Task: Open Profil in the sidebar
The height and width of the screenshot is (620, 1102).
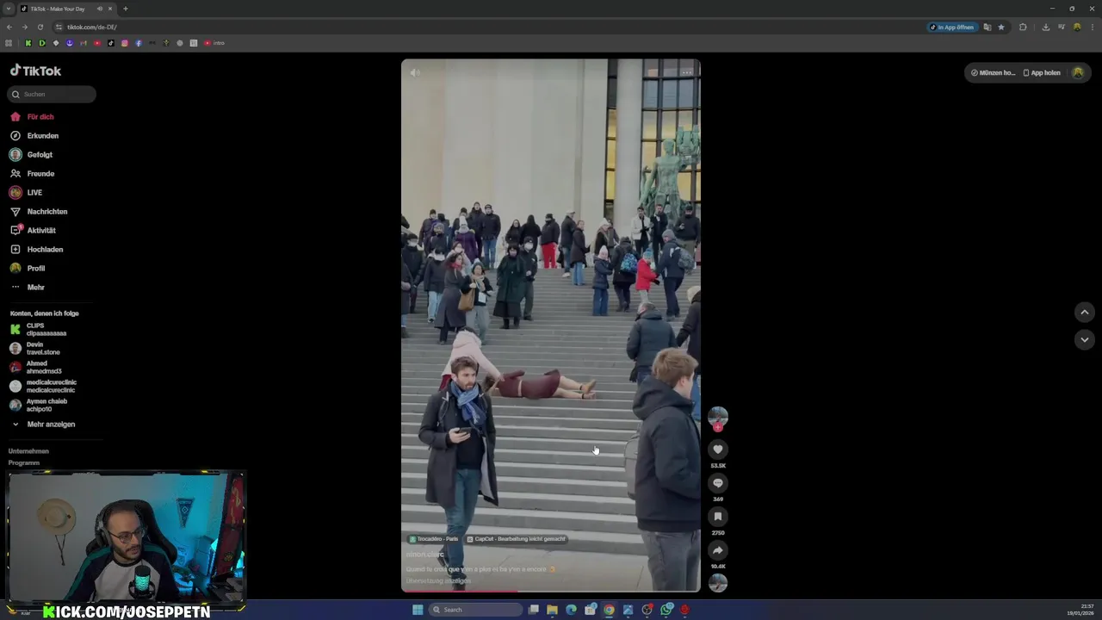Action: (28, 268)
